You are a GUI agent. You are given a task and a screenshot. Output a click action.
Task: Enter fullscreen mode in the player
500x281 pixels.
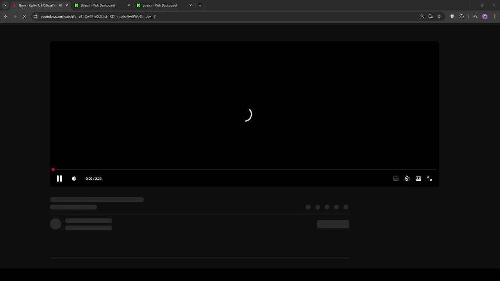(430, 179)
